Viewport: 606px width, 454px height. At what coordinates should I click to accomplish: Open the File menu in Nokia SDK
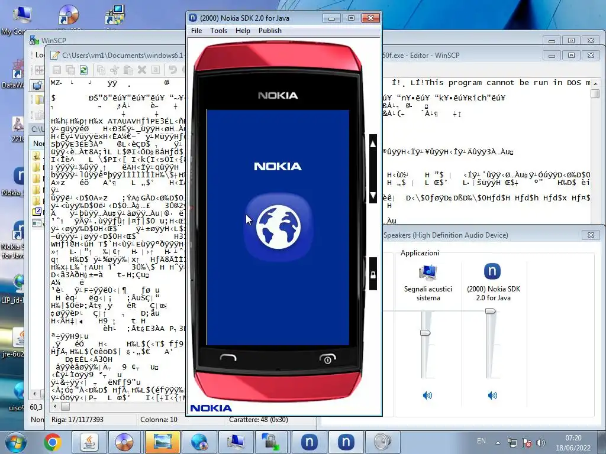(196, 31)
